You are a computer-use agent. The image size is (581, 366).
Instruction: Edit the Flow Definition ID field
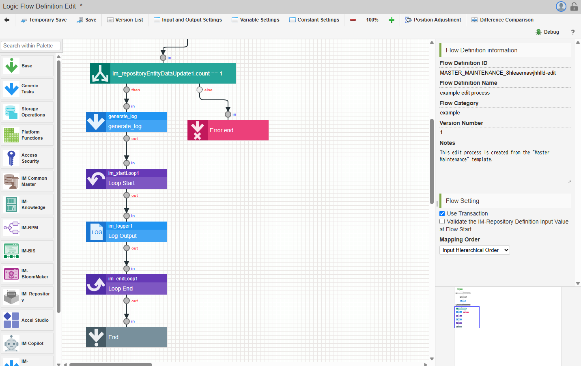click(x=505, y=73)
